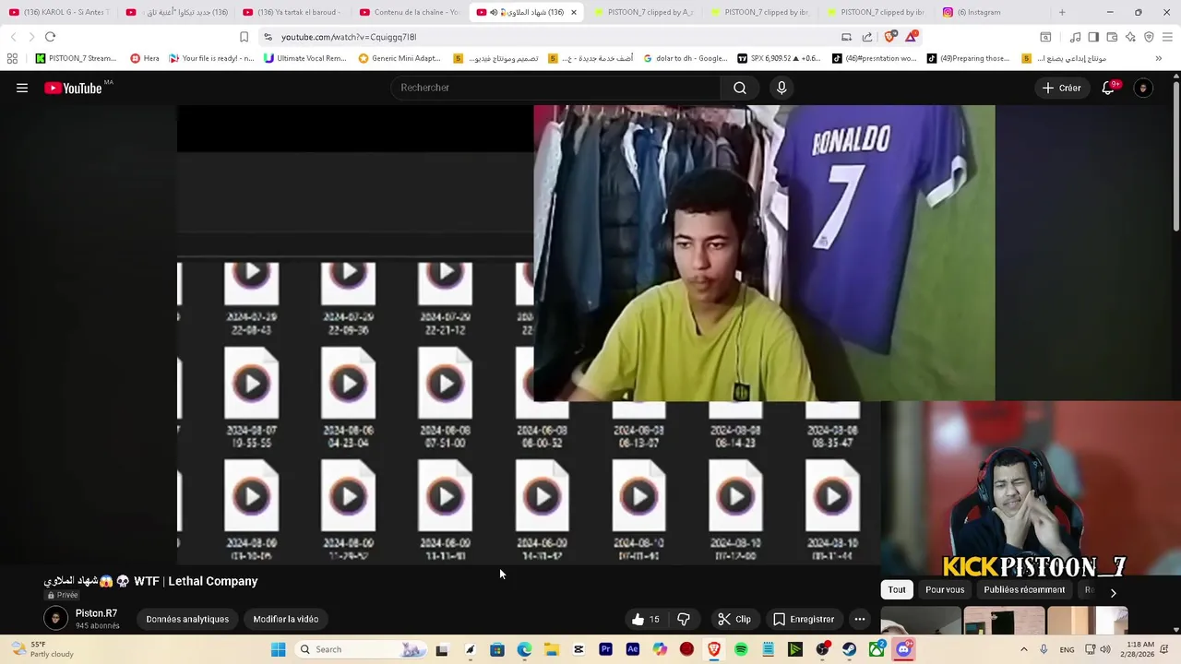Open Brave Rewards triangle icon
This screenshot has width=1181, height=664.
[912, 37]
